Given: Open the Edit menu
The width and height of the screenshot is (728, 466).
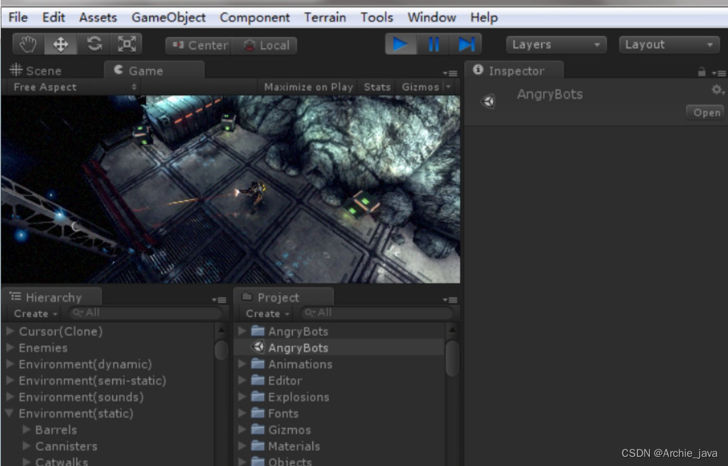Looking at the screenshot, I should [x=53, y=18].
